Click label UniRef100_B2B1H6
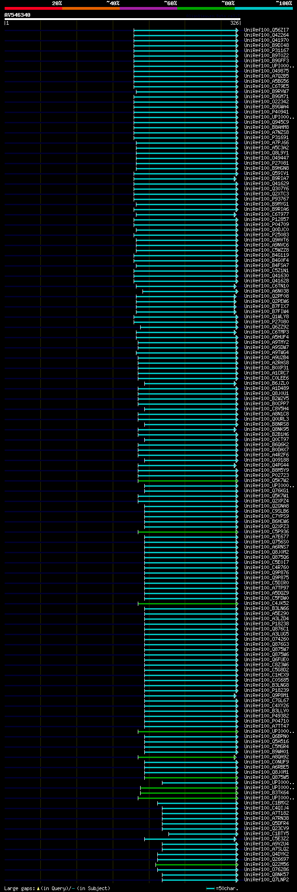 point(266,434)
